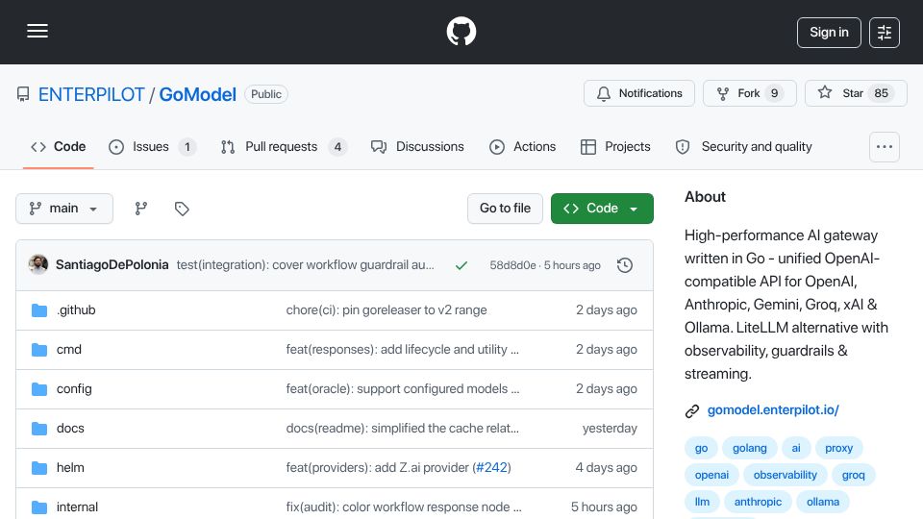Open the Discussions tab

pyautogui.click(x=417, y=146)
